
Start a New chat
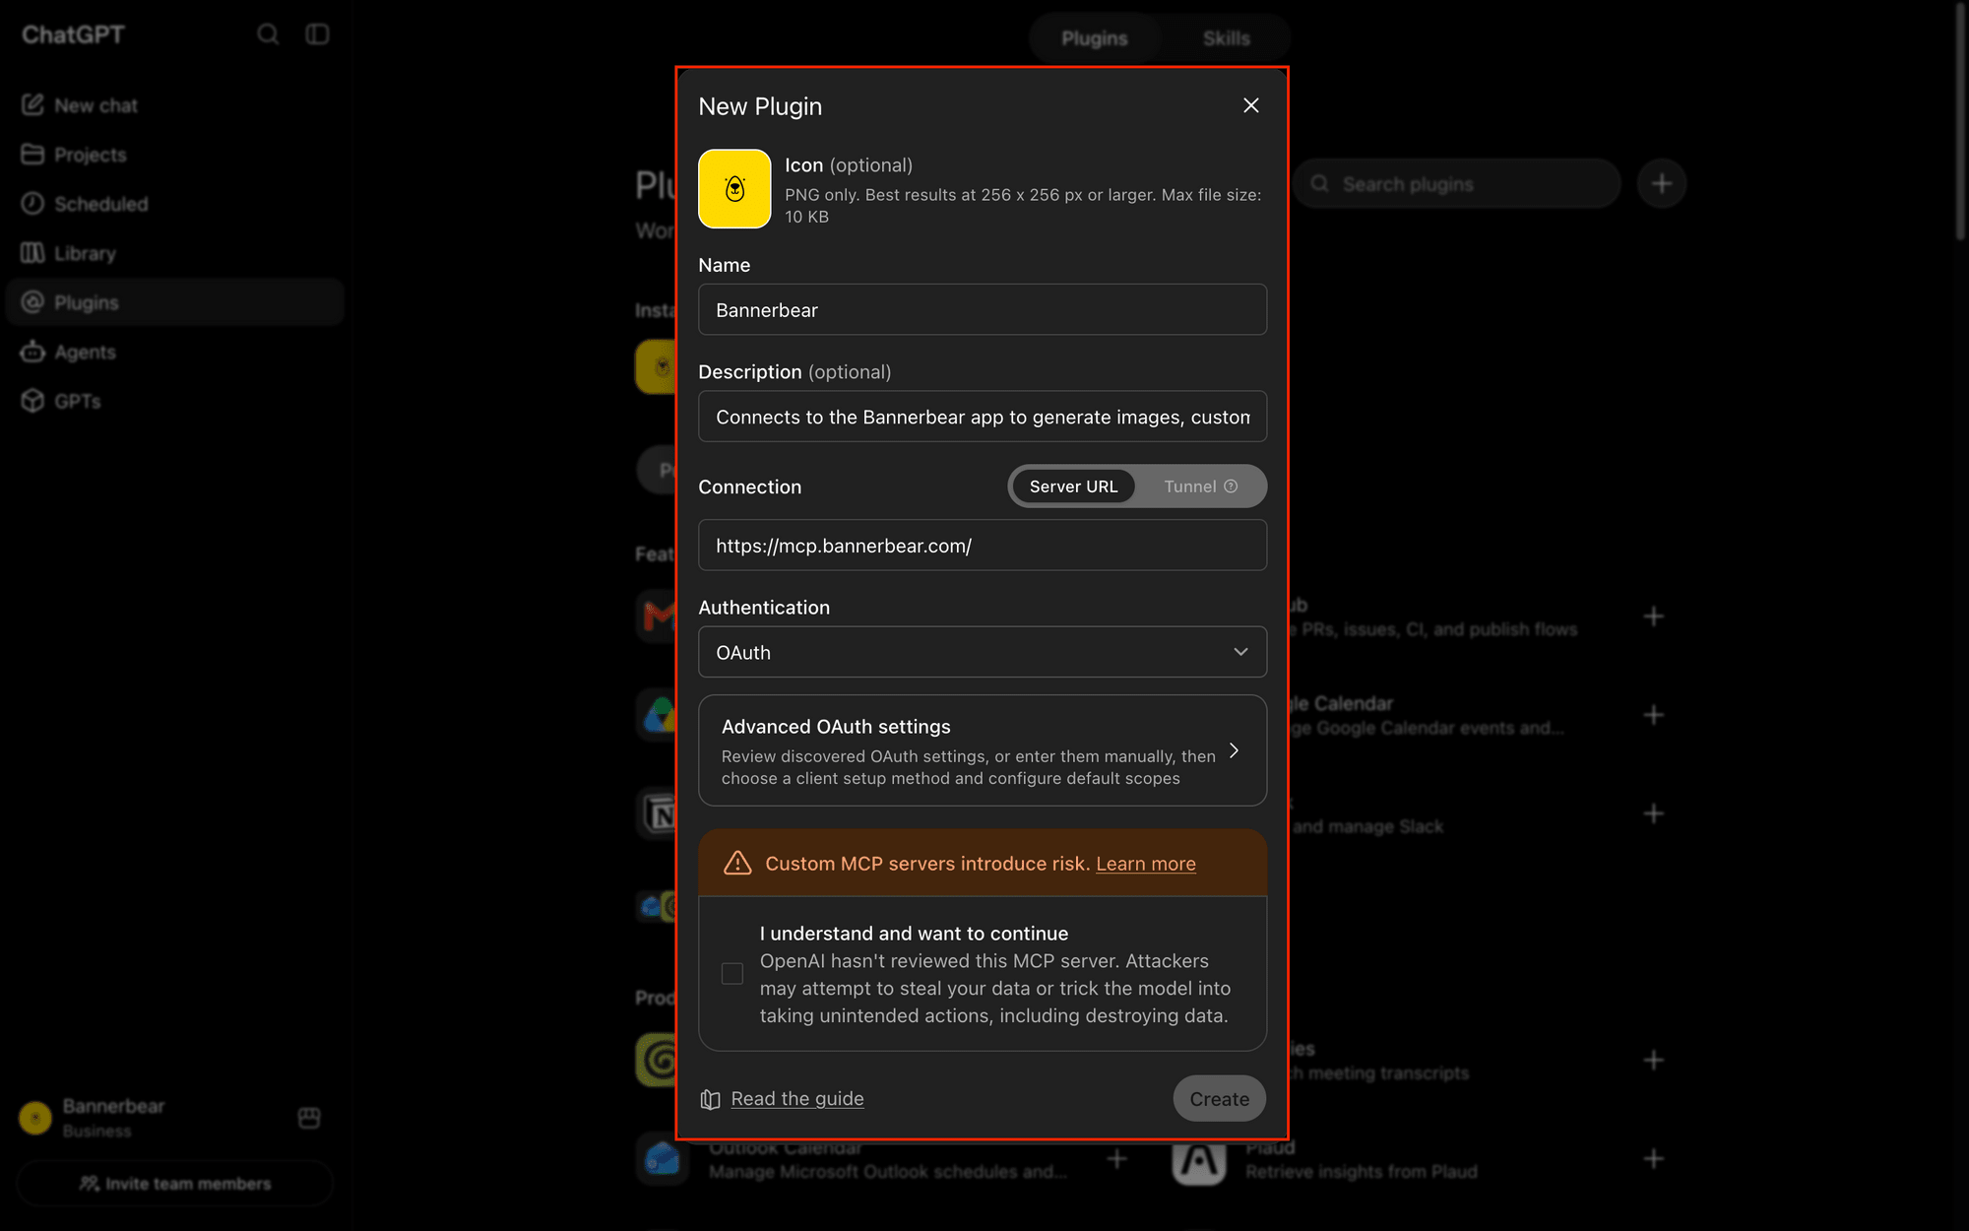175,105
